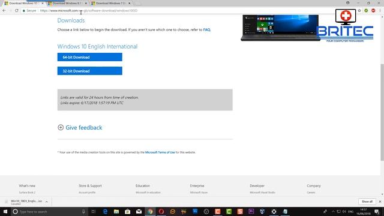This screenshot has width=384, height=216.
Task: Click the Secure padlock site info
Action: (29, 11)
